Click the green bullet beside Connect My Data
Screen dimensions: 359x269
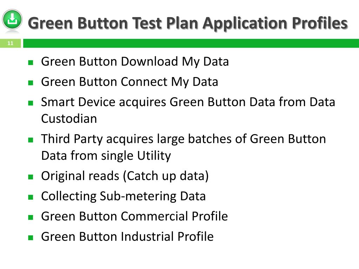tap(31, 83)
